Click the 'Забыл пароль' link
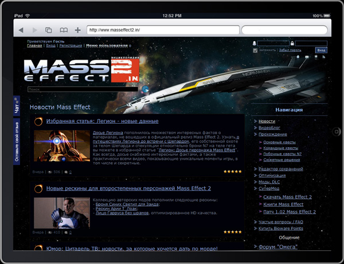 (290, 50)
